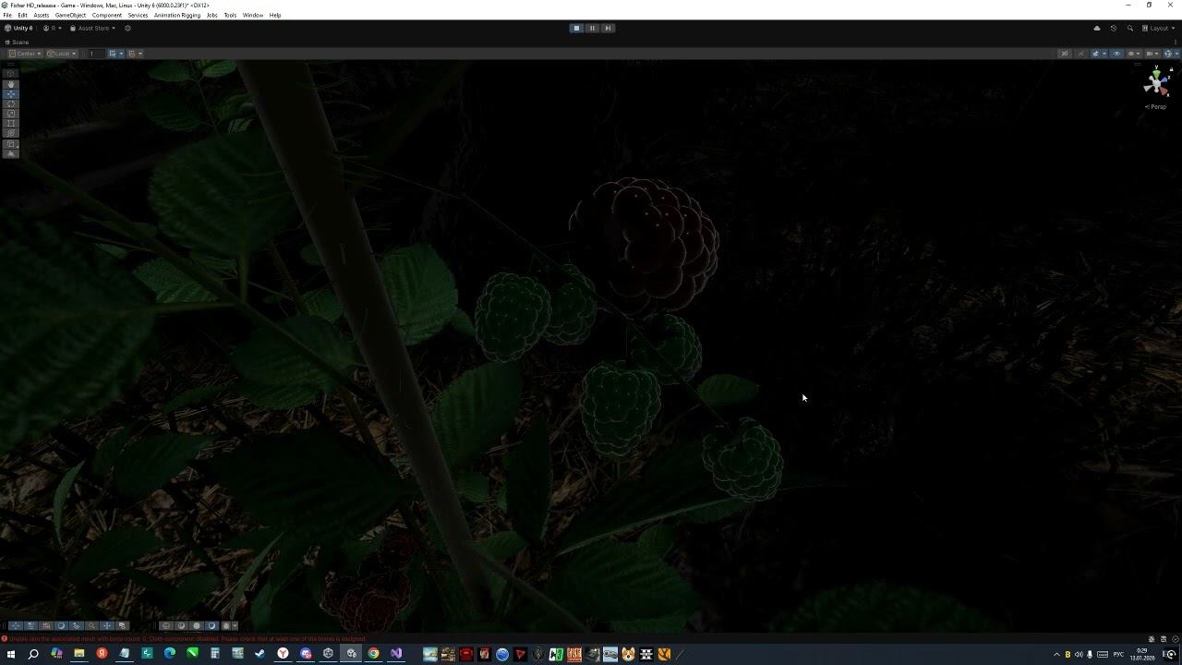Open the custom editor tools icon
The width and height of the screenshot is (1182, 665).
tap(11, 144)
